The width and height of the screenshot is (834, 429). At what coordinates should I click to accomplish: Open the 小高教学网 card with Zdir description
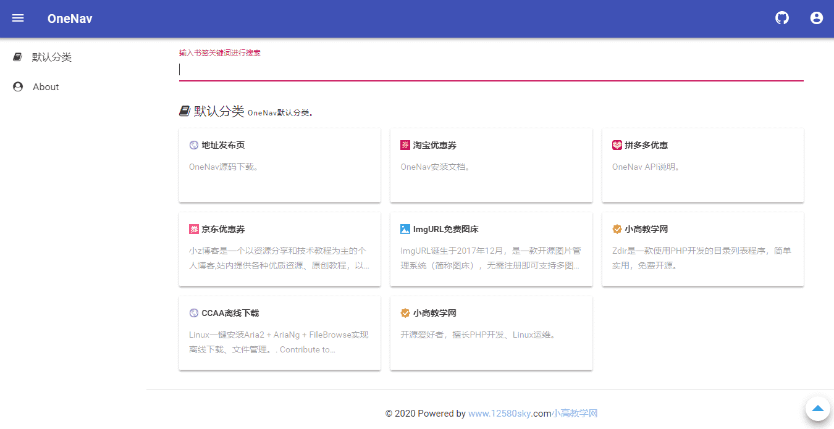pyautogui.click(x=703, y=249)
